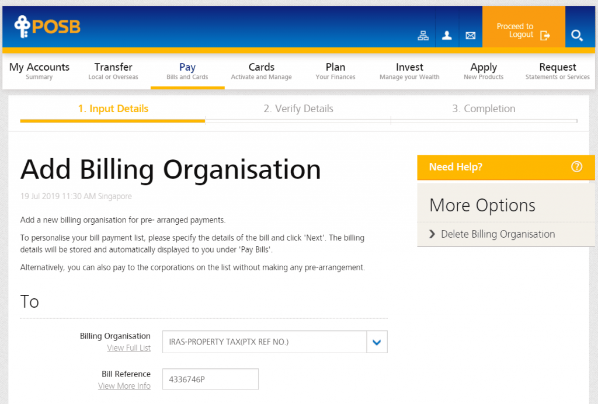The width and height of the screenshot is (598, 404).
Task: Click the chevron beside Delete Billing Organisation
Action: (x=432, y=234)
